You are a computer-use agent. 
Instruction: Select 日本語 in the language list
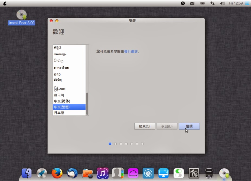pos(69,113)
